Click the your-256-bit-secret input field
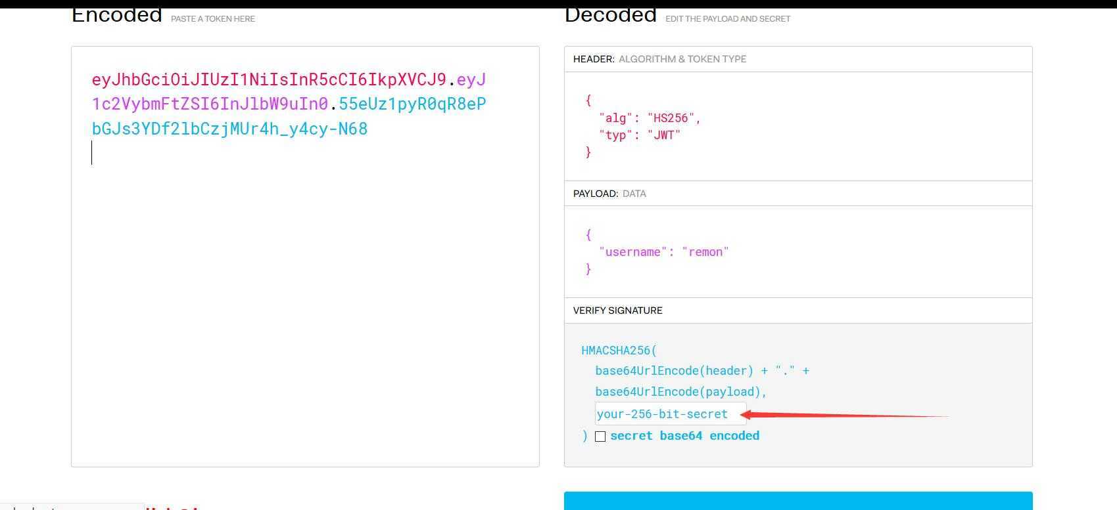1117x510 pixels. point(671,414)
